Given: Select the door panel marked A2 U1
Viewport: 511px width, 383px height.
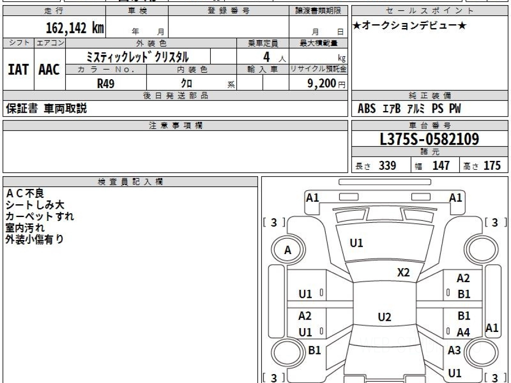Looking at the screenshot, I should coord(307,324).
